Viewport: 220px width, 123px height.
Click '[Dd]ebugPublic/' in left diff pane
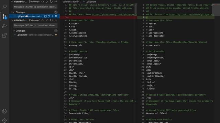click(78, 58)
